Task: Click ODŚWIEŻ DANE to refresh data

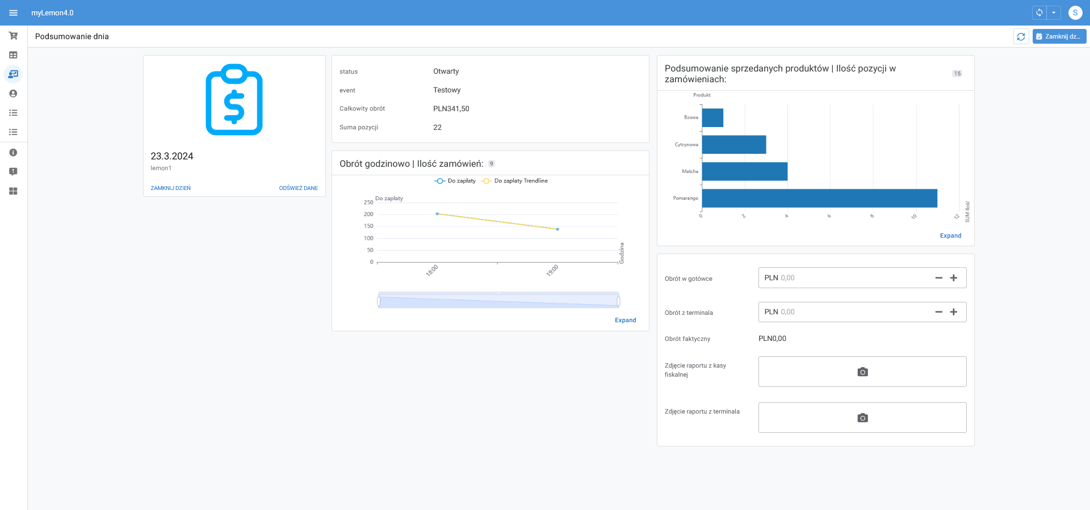Action: 298,188
